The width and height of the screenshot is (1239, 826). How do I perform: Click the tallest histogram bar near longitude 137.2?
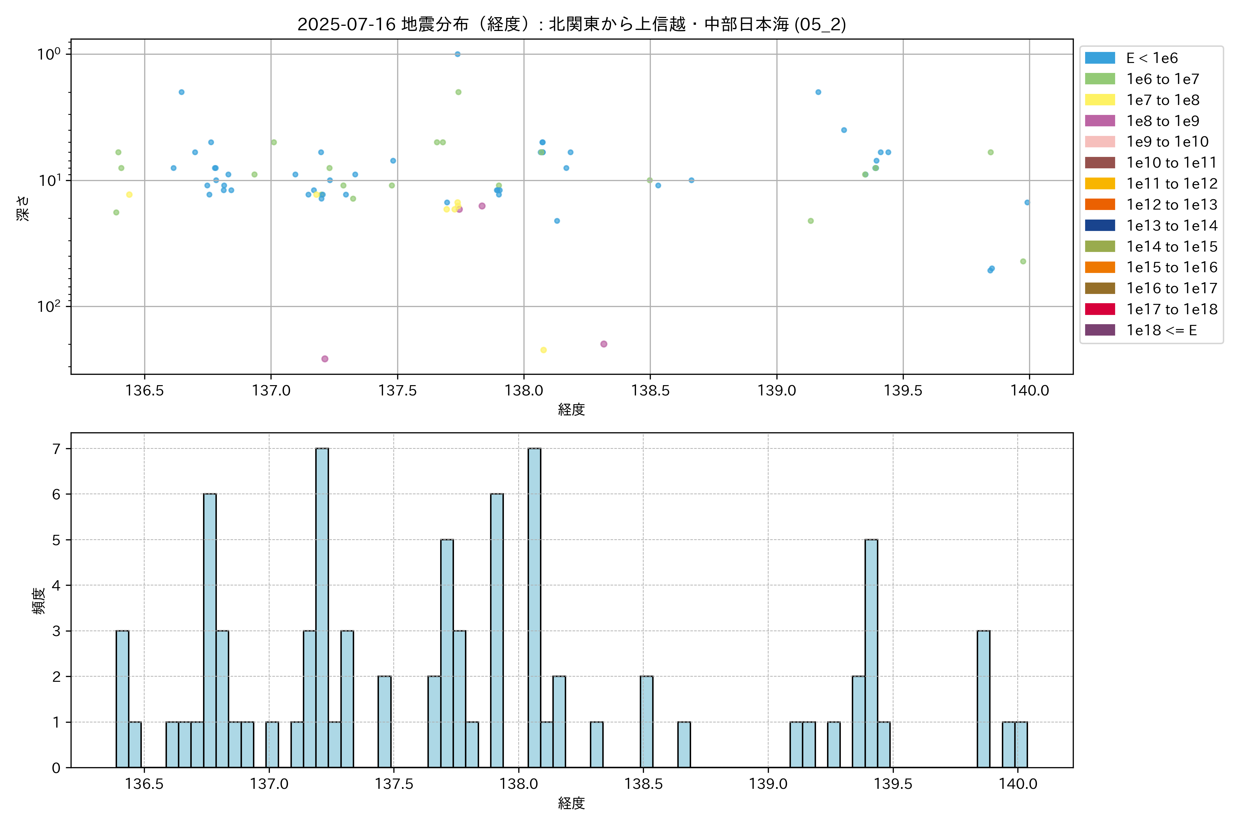pyautogui.click(x=322, y=607)
